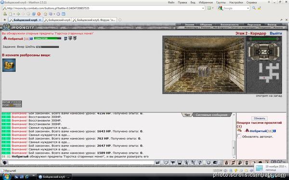Click the Бойцовский клуб taskbar button
Image resolution: width=289 pixels, height=180 pixels.
click(54, 177)
